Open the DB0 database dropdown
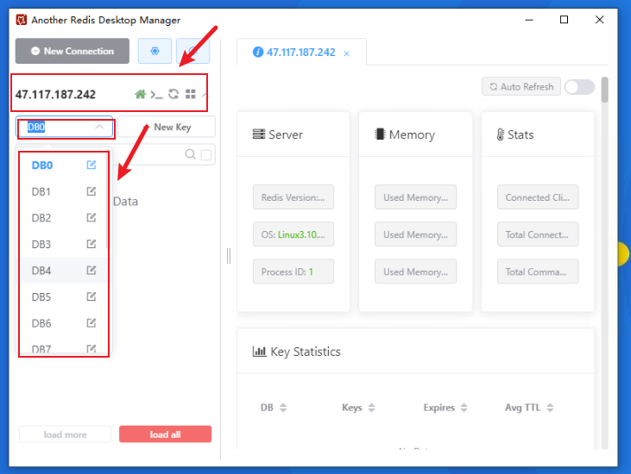The width and height of the screenshot is (631, 474). coord(65,127)
